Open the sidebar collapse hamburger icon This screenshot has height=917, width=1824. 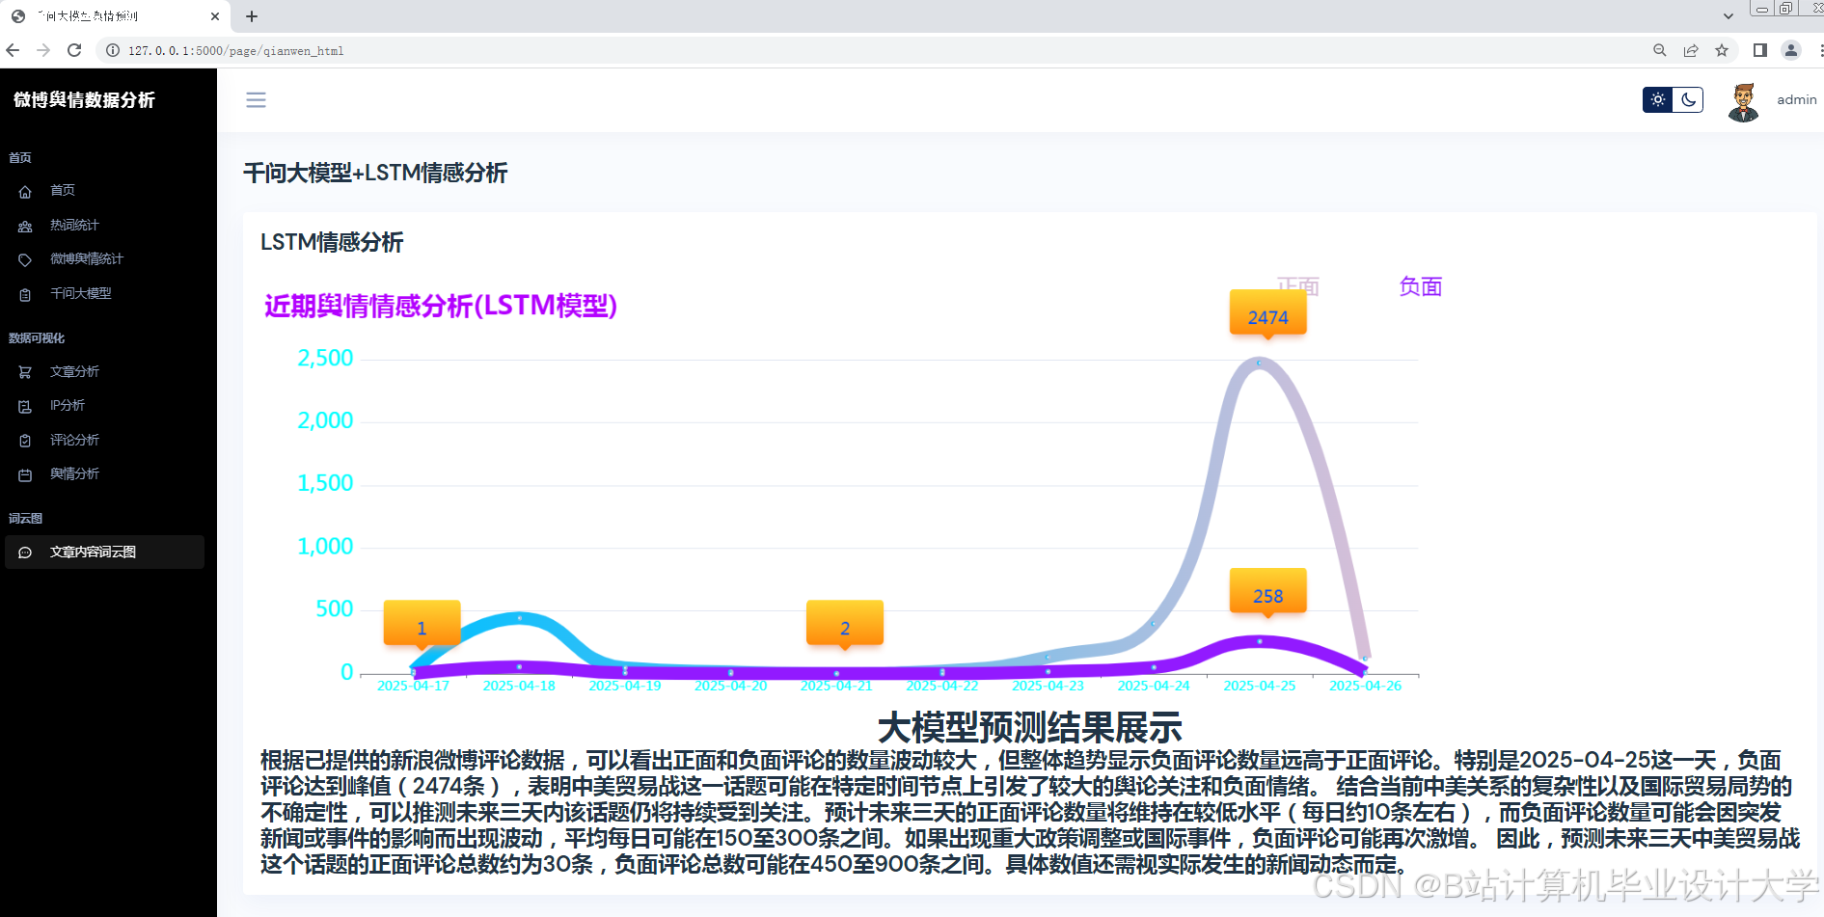click(256, 99)
